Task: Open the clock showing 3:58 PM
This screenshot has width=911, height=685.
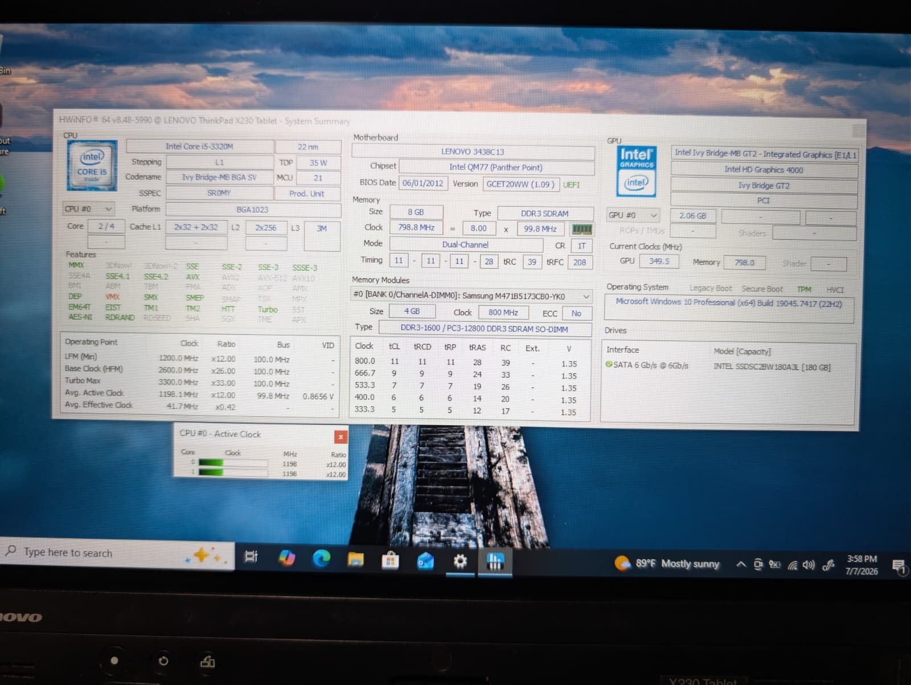Action: (861, 565)
